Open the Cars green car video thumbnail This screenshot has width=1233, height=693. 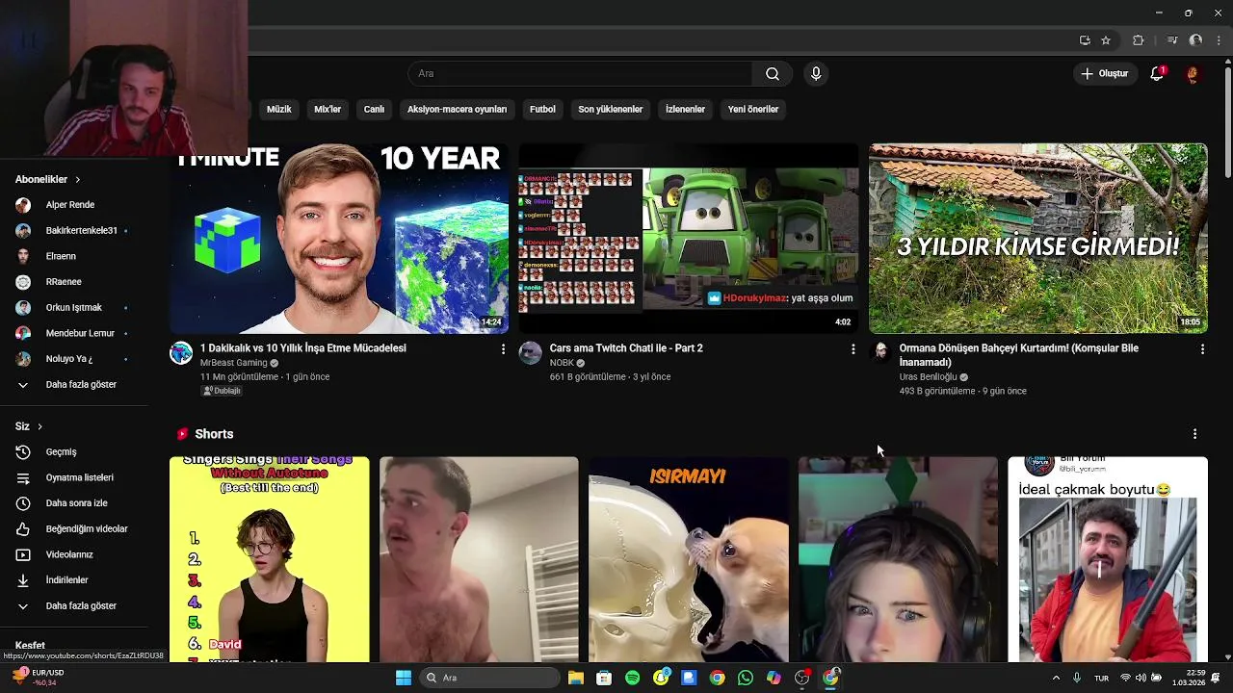[689, 239]
